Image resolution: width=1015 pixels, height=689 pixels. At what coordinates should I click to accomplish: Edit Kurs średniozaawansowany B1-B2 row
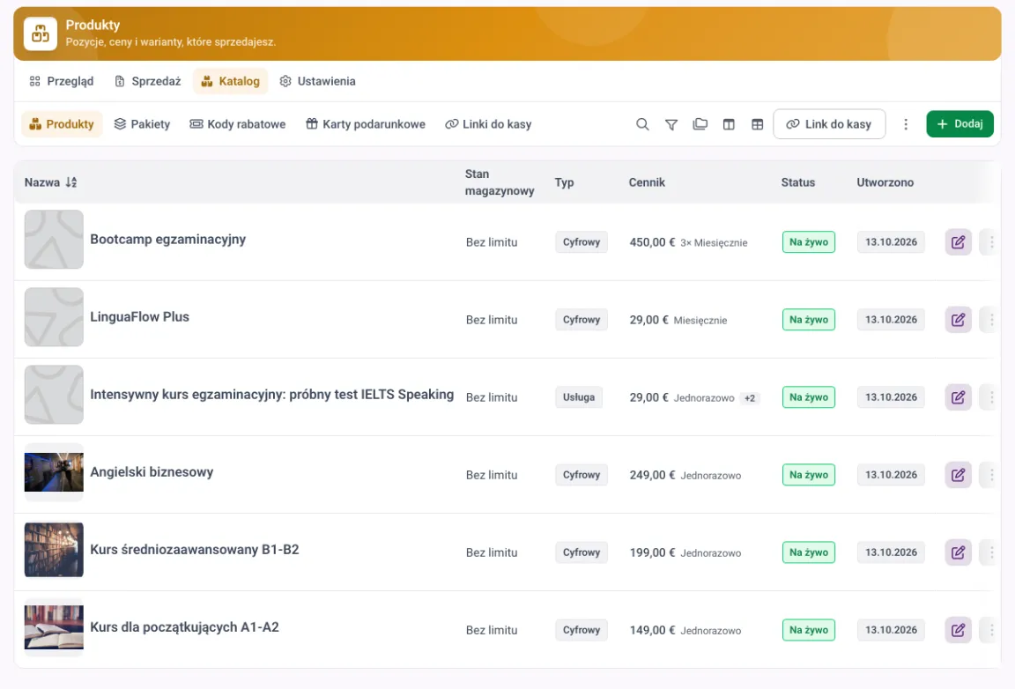[958, 552]
